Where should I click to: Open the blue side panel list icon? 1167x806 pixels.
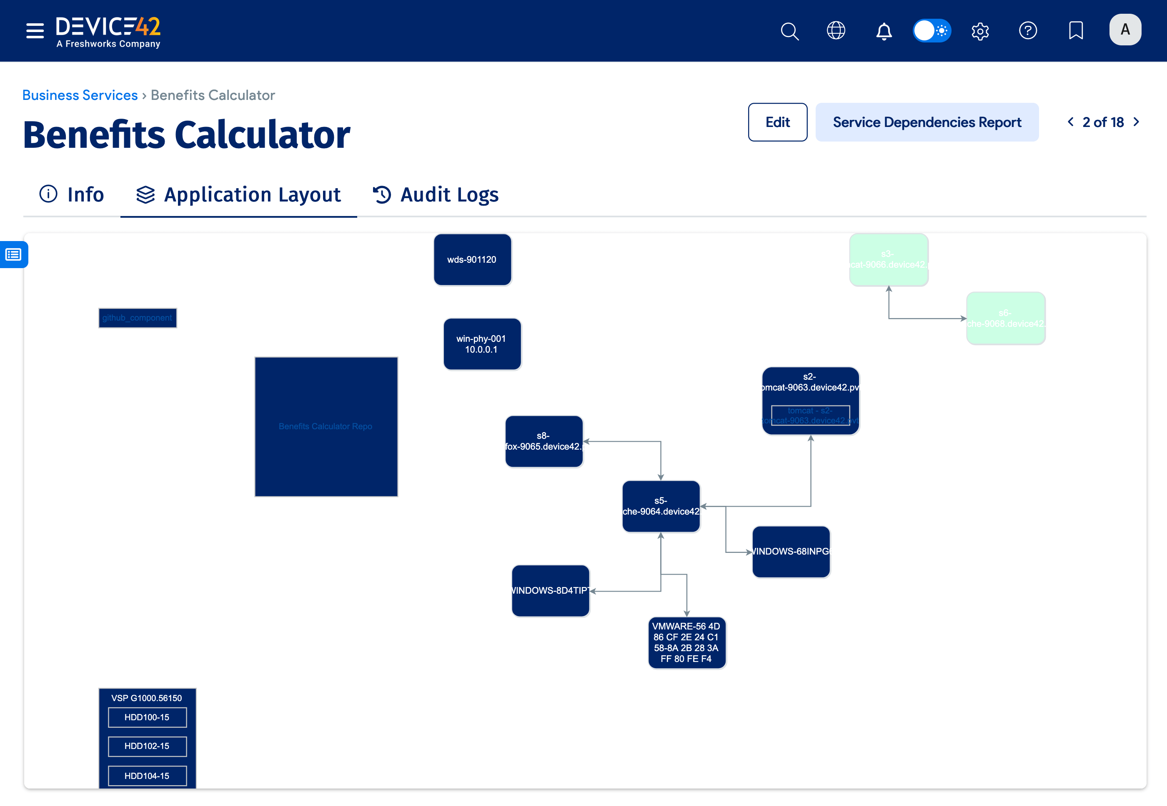14,254
